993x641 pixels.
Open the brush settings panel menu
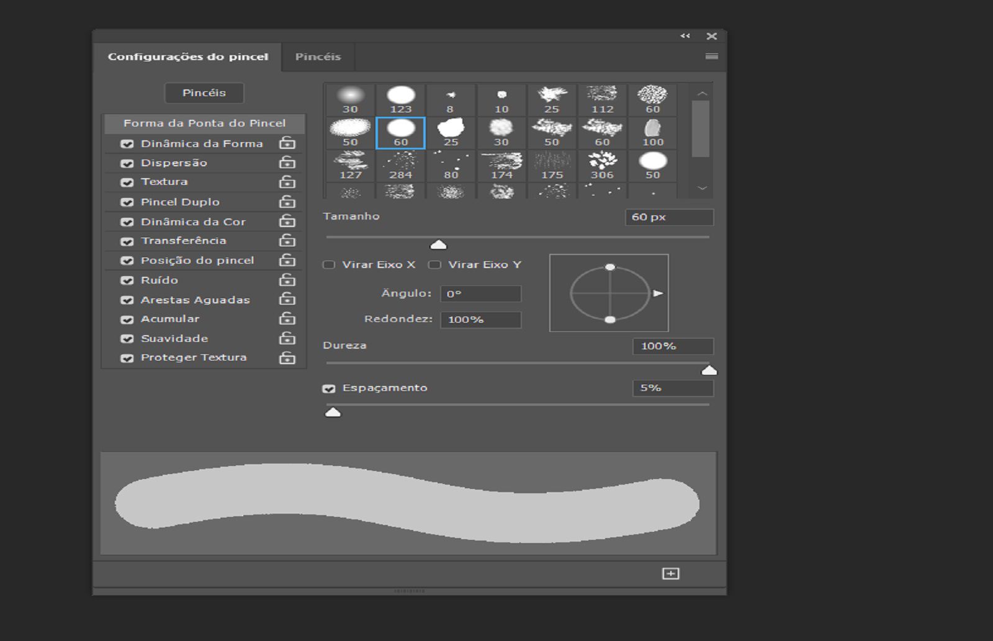click(x=712, y=56)
